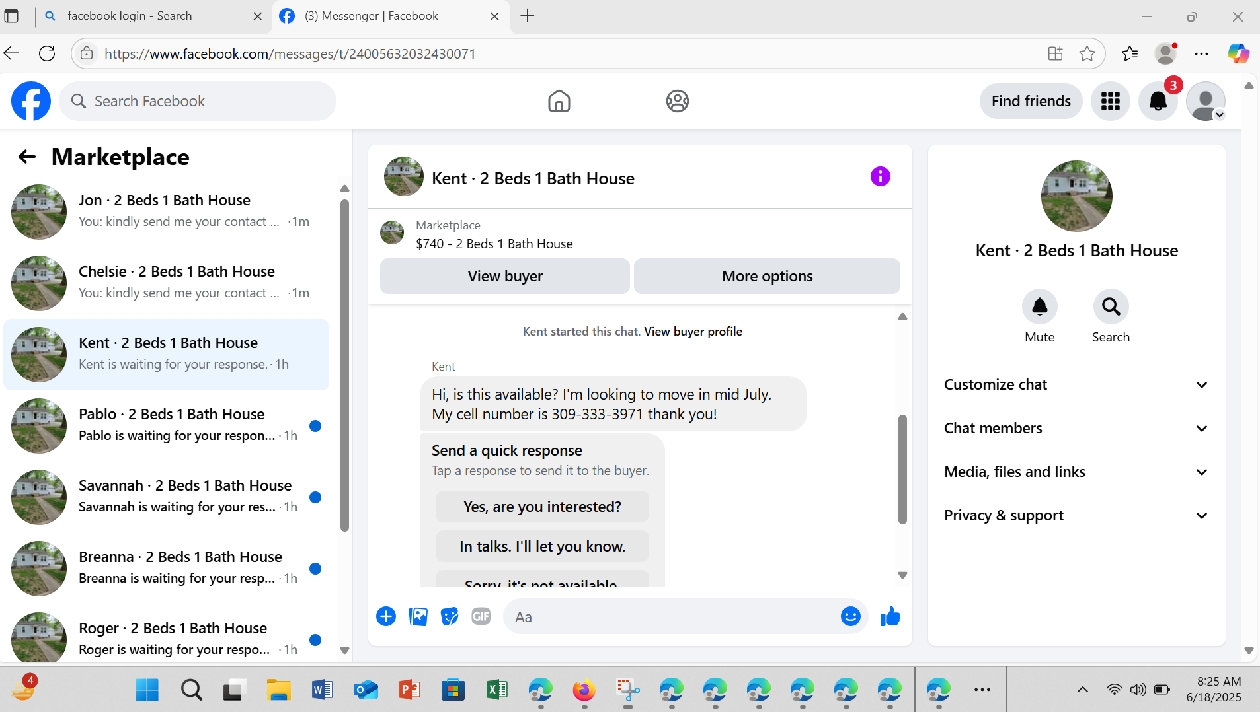
Task: Open the listing thumbnail beside $740 price
Action: coord(392,232)
